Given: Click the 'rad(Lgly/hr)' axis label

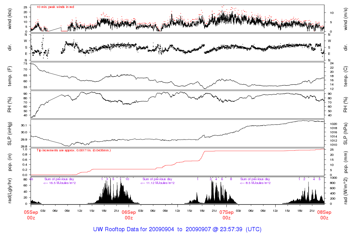Looking at the screenshot, I should pyautogui.click(x=10, y=191).
